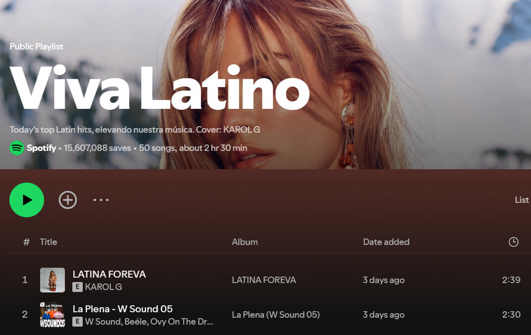Click the explicit badge on La Plena

[77, 322]
